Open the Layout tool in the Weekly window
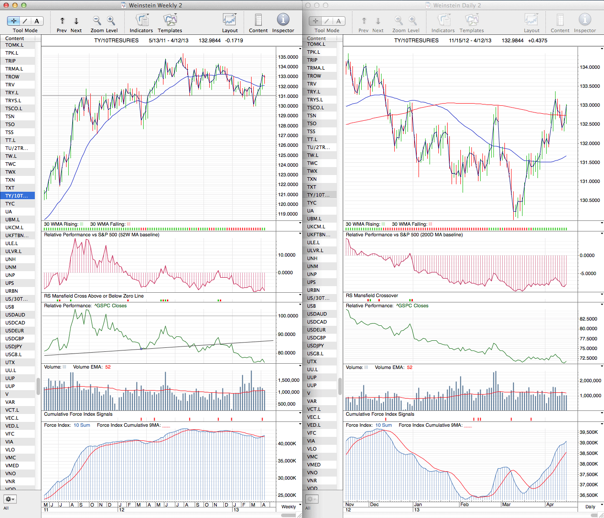This screenshot has height=518, width=604. (230, 21)
